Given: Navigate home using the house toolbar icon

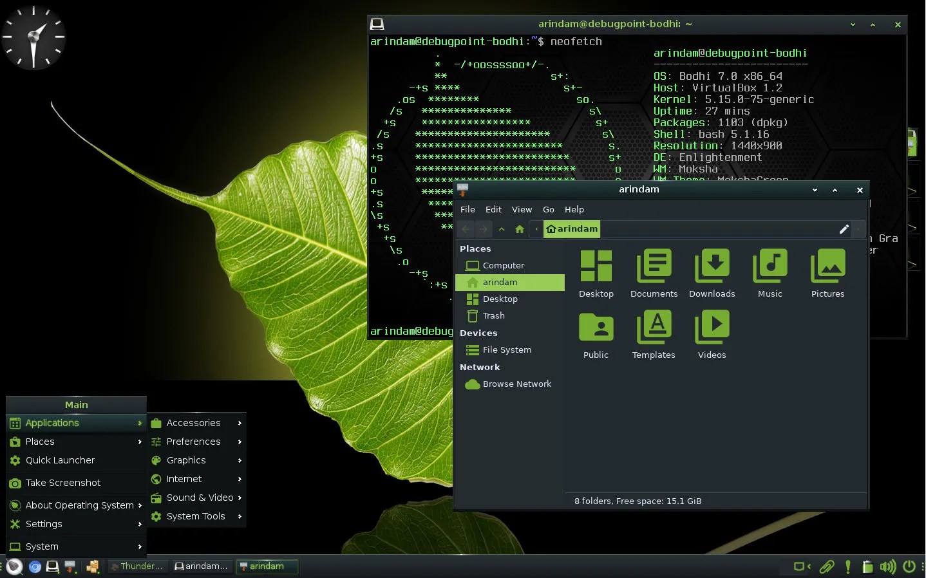Looking at the screenshot, I should (x=519, y=229).
